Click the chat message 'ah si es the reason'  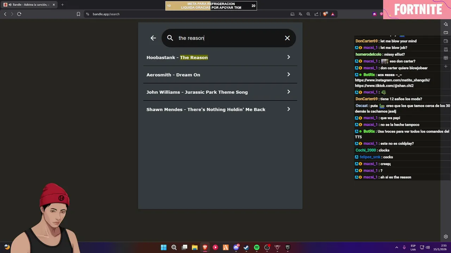coord(396,177)
